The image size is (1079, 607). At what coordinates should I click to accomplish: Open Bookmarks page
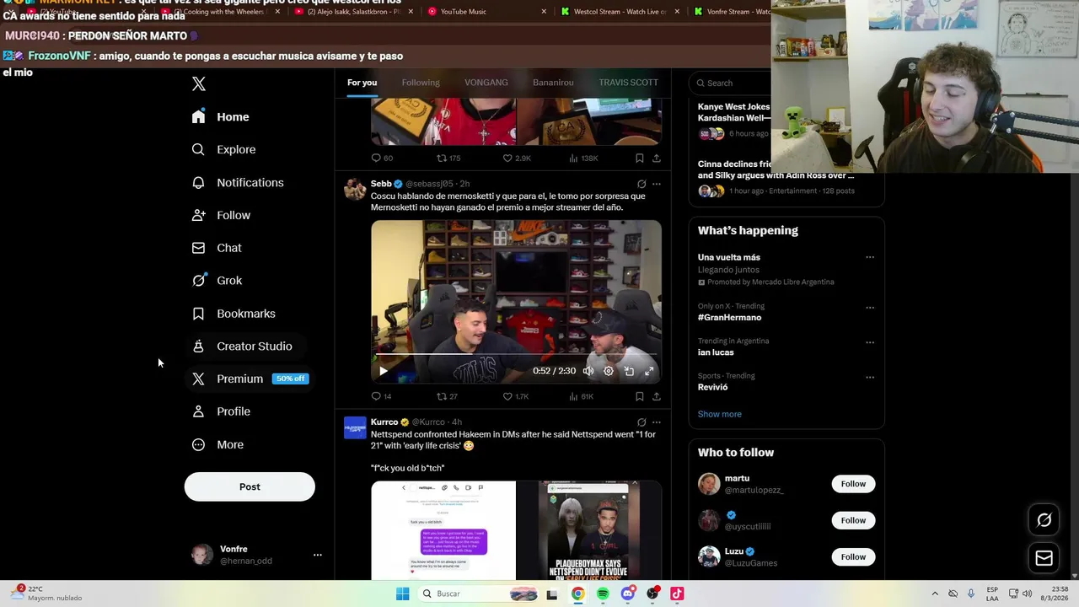pyautogui.click(x=234, y=314)
